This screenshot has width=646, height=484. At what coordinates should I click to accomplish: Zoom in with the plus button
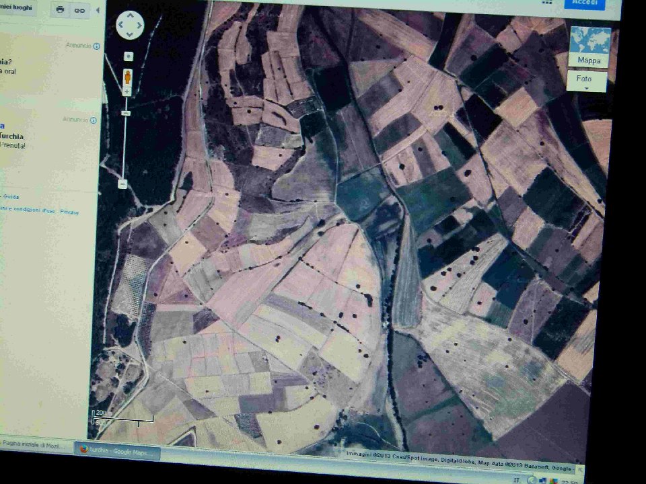click(x=127, y=92)
